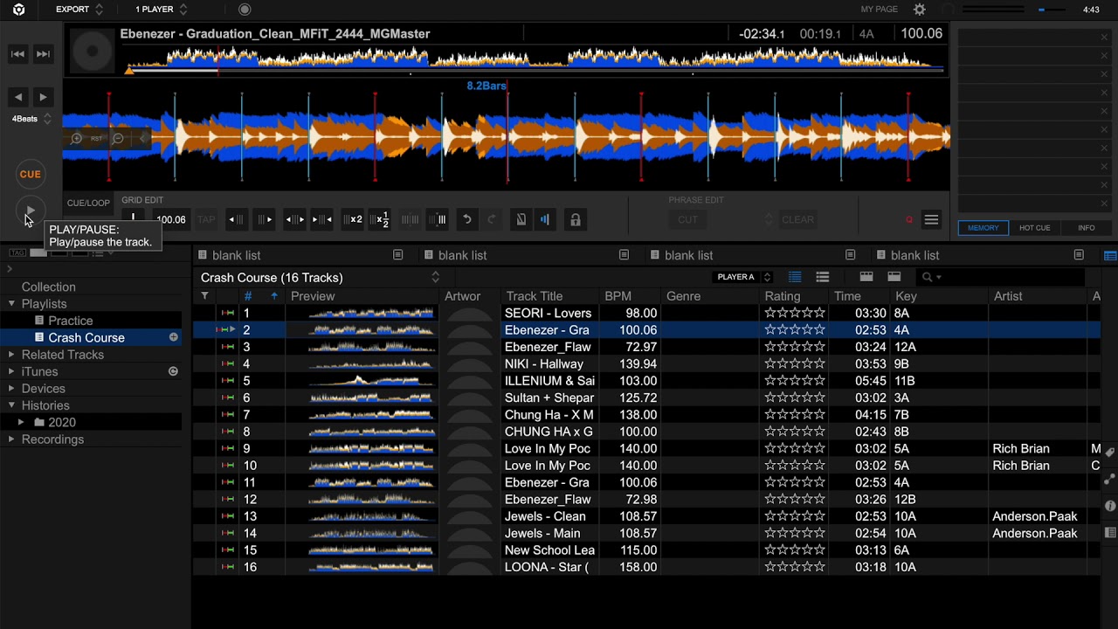
Task: Sort tracks by BPM column header
Action: pyautogui.click(x=618, y=296)
